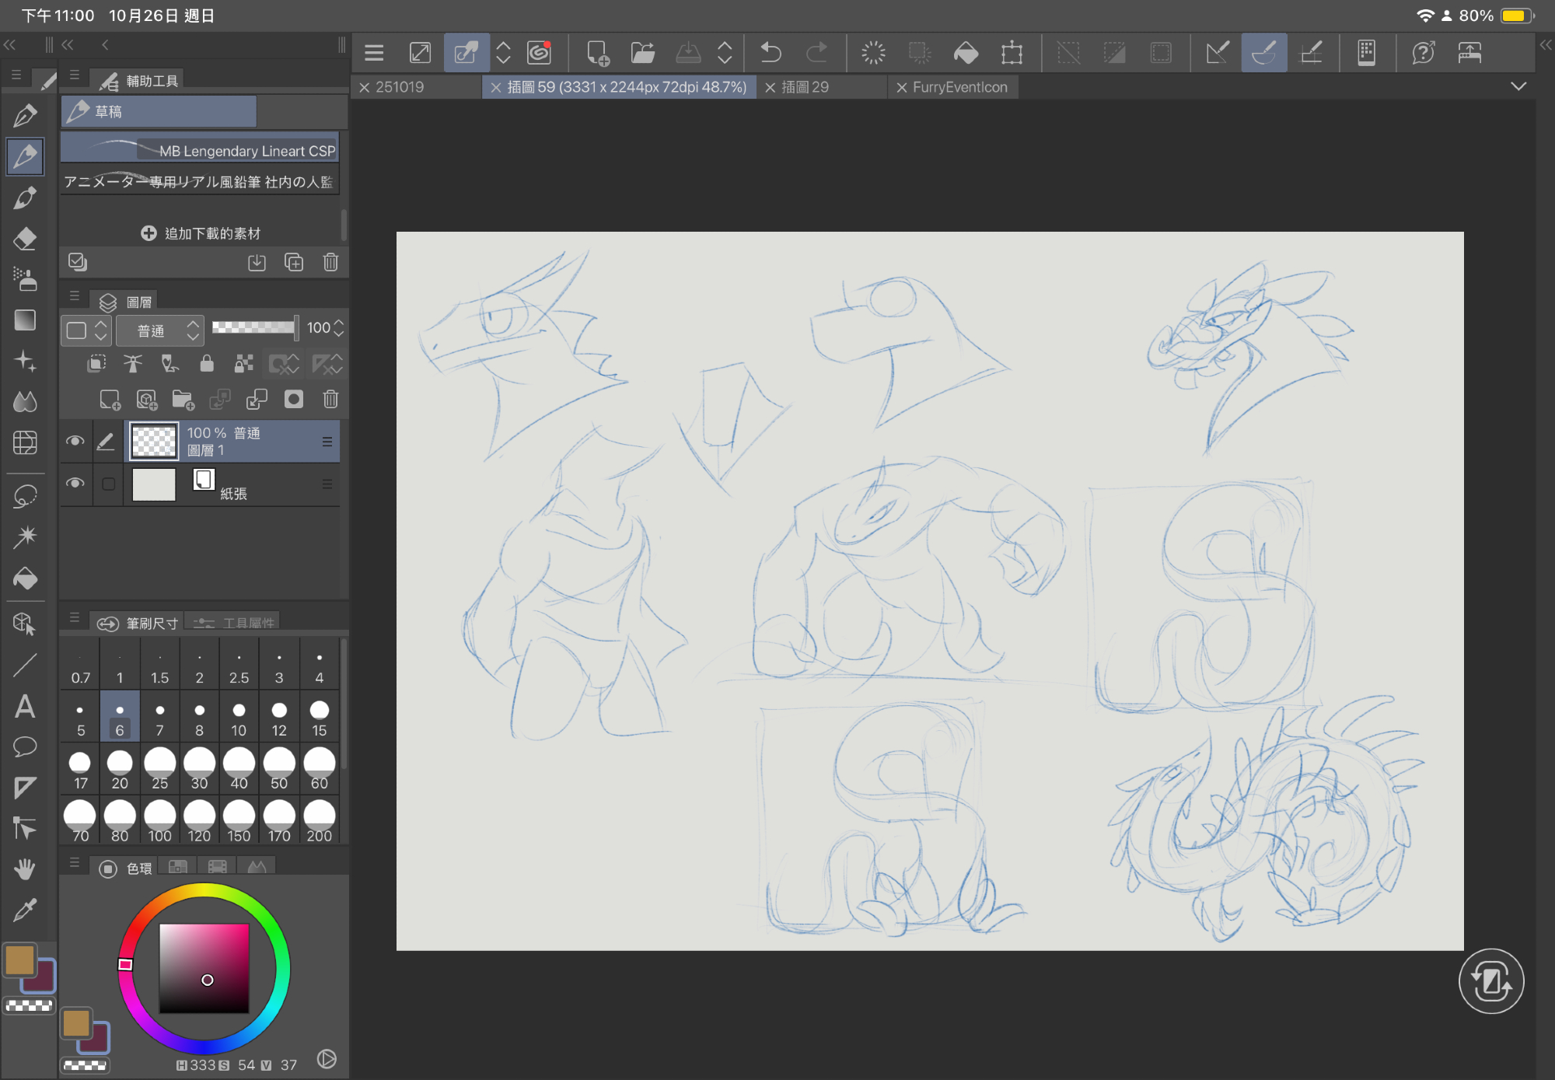1555x1080 pixels.
Task: Click the layer opacity stepper arrows
Action: (x=338, y=328)
